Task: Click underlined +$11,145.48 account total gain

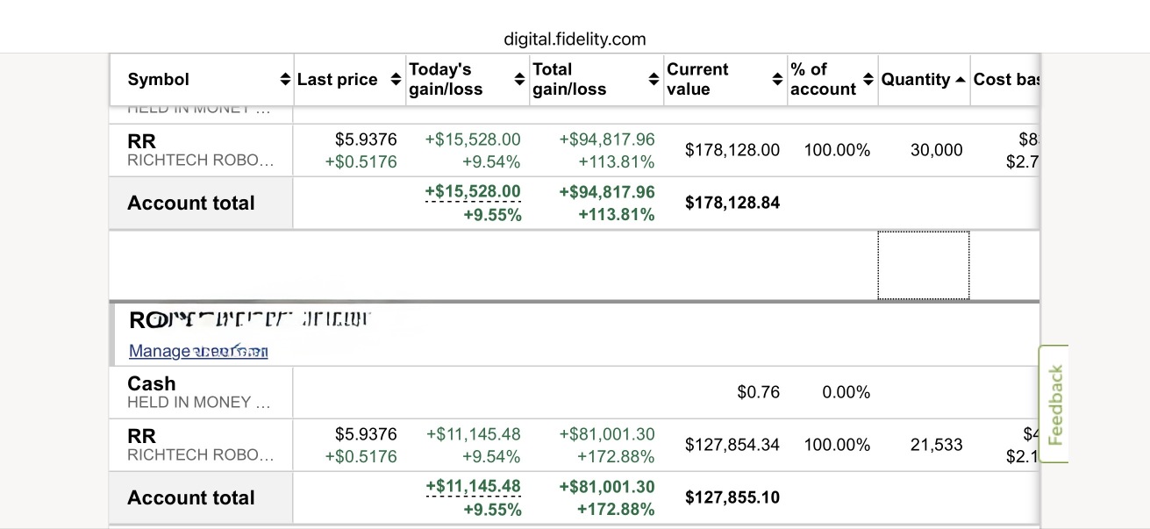Action: coord(473,486)
